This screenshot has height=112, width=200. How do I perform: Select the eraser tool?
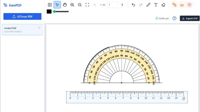click(163, 5)
